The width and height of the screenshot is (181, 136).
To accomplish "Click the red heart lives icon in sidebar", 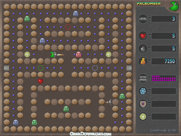I will point(143,36).
